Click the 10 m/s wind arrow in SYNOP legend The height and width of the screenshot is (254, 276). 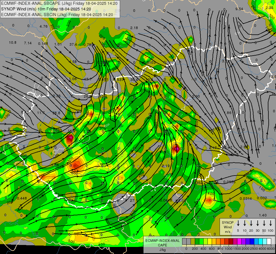pyautogui.click(x=245, y=223)
